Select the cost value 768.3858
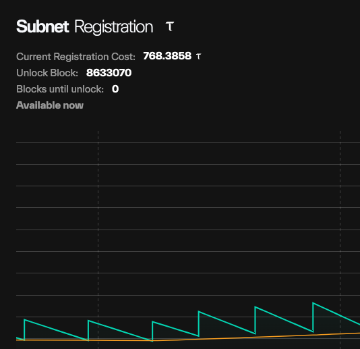The width and height of the screenshot is (360, 349). click(167, 56)
